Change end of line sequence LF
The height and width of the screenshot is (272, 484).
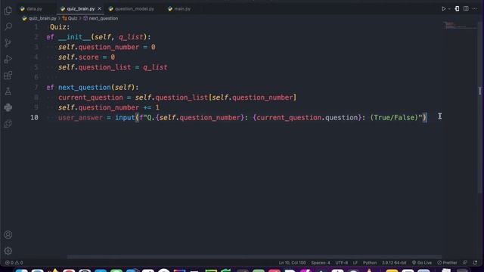[355, 263]
